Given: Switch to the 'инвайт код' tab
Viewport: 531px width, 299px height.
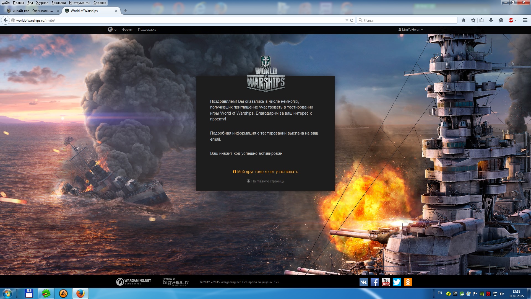Looking at the screenshot, I should click(x=33, y=11).
